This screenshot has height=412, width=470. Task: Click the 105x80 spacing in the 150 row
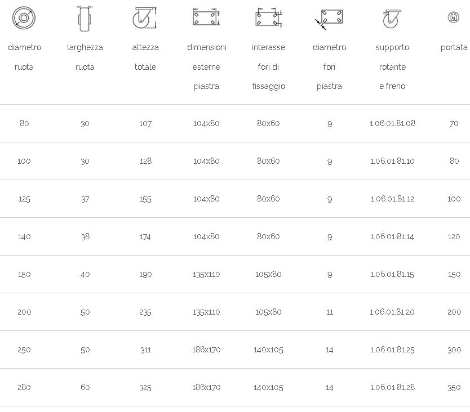click(268, 274)
